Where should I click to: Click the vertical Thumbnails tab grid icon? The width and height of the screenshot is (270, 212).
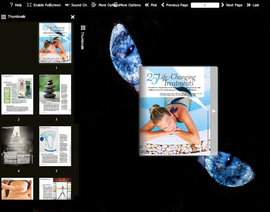(83, 27)
